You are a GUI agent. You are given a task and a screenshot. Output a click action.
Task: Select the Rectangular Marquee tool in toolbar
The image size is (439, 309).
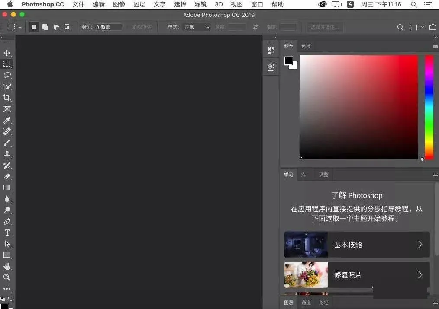[7, 64]
